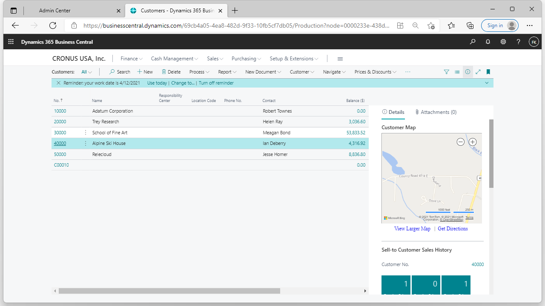Click the bookmark icon for this page
Image resolution: width=545 pixels, height=306 pixels.
pos(488,72)
